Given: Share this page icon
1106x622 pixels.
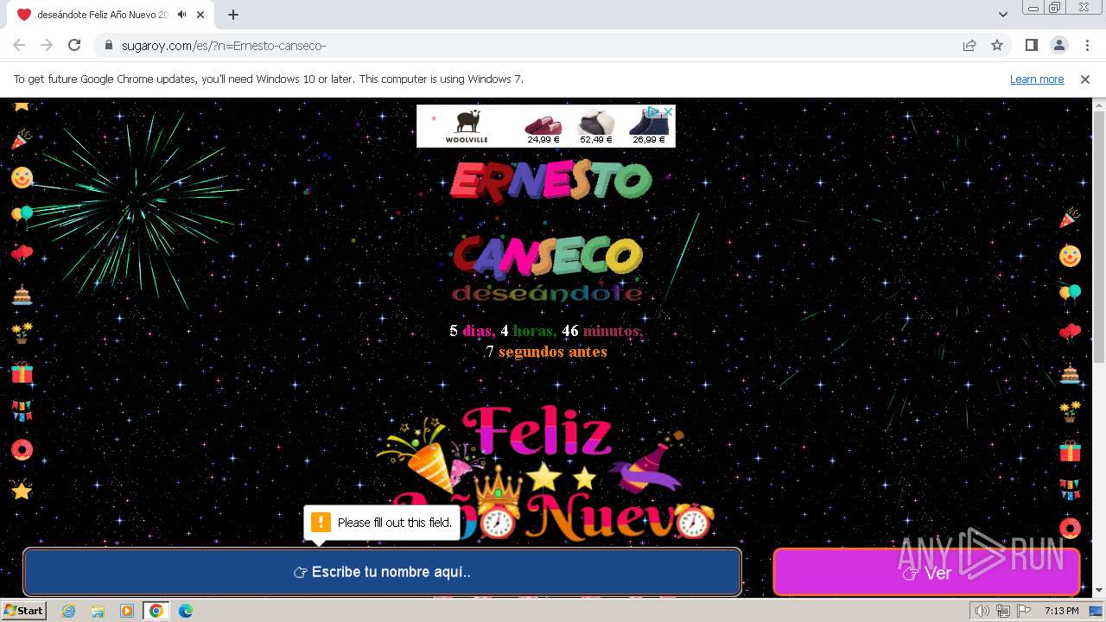Looking at the screenshot, I should tap(969, 45).
